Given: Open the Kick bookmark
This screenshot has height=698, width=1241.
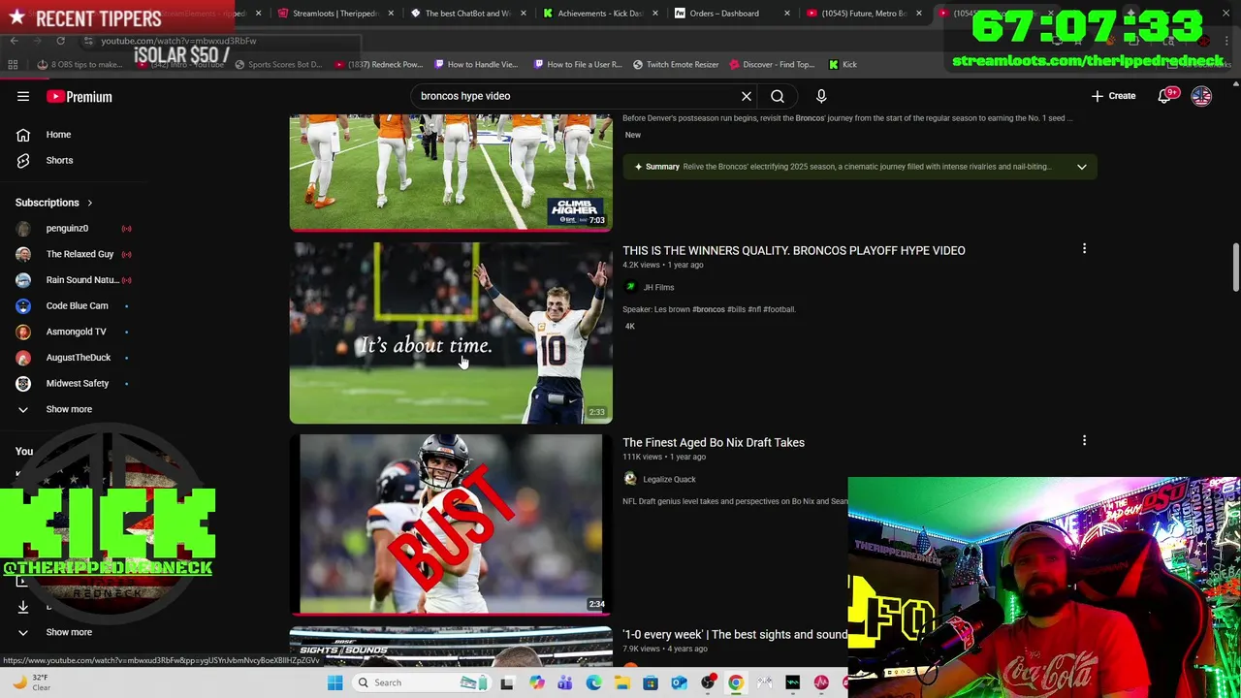Looking at the screenshot, I should coord(843,64).
